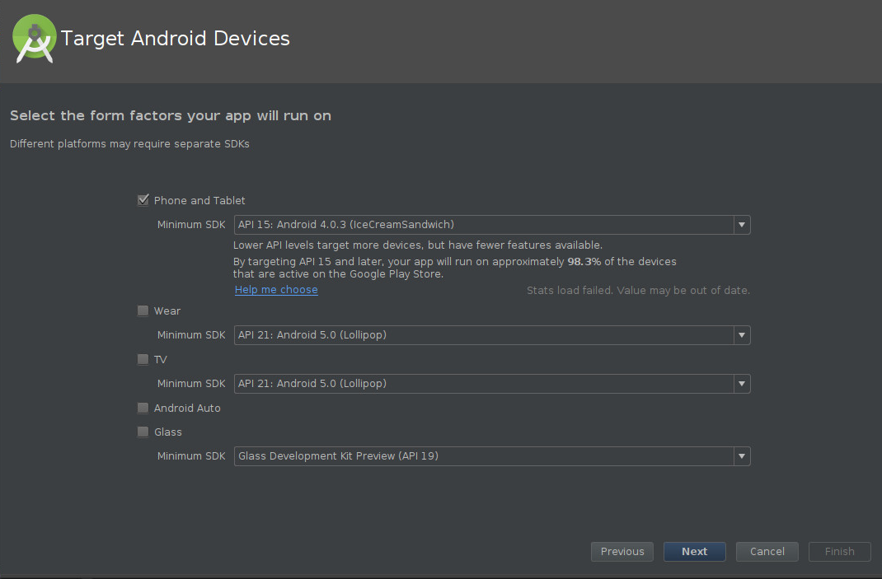Click the Target Android Devices title
The image size is (882, 579).
pos(176,38)
